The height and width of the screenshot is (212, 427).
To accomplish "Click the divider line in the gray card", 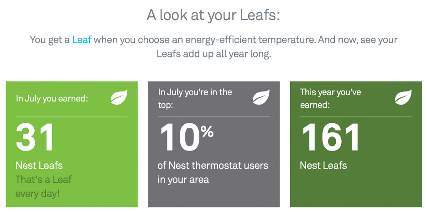I will tap(213, 117).
